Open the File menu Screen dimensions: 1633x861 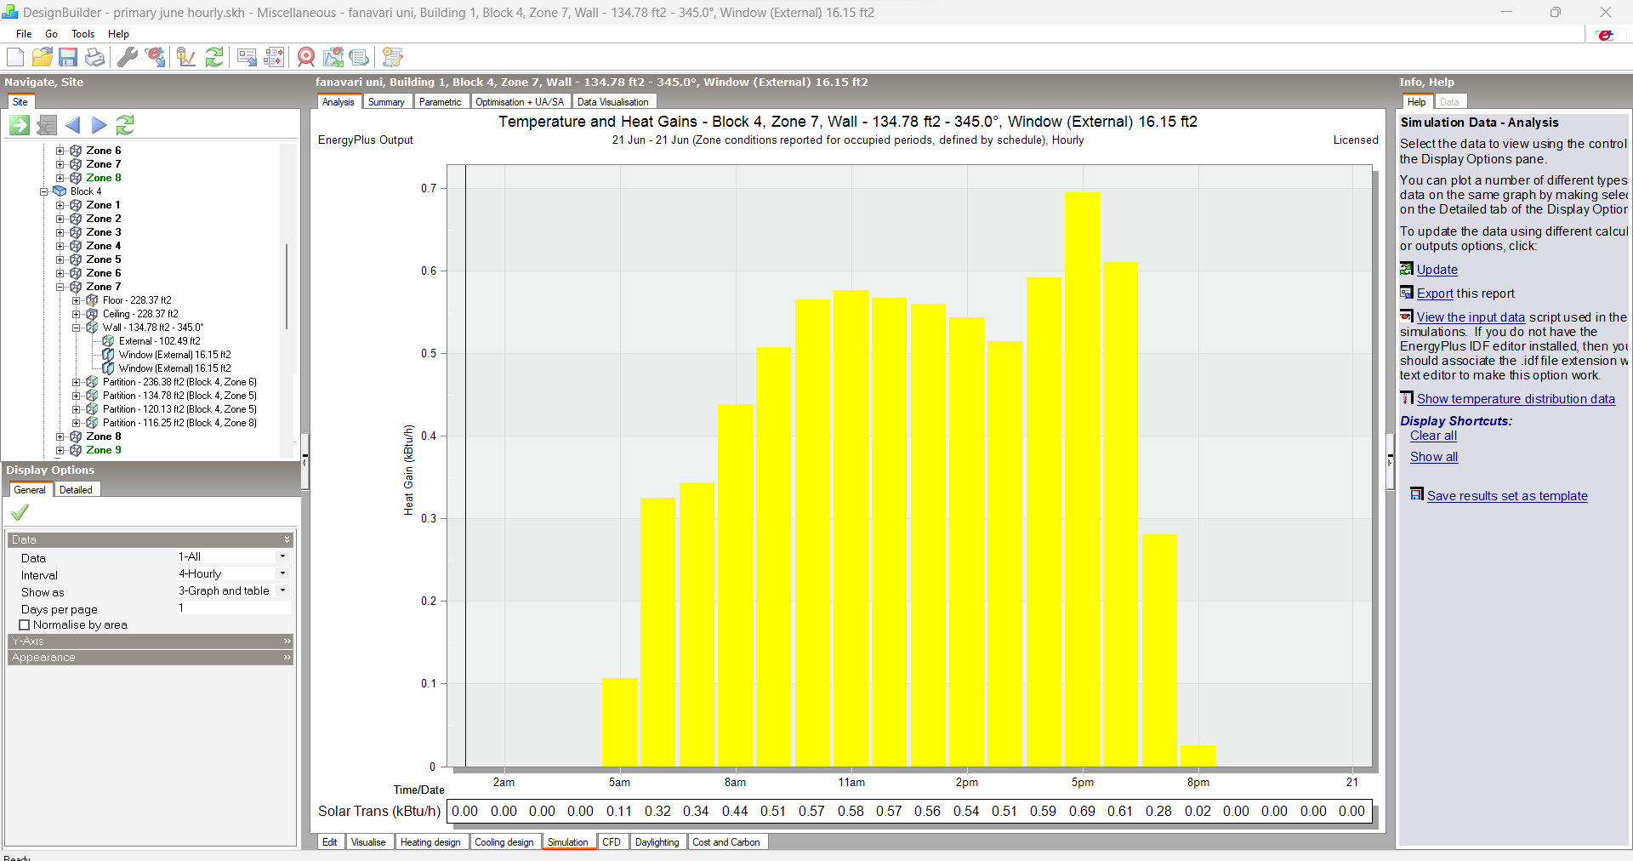24,34
